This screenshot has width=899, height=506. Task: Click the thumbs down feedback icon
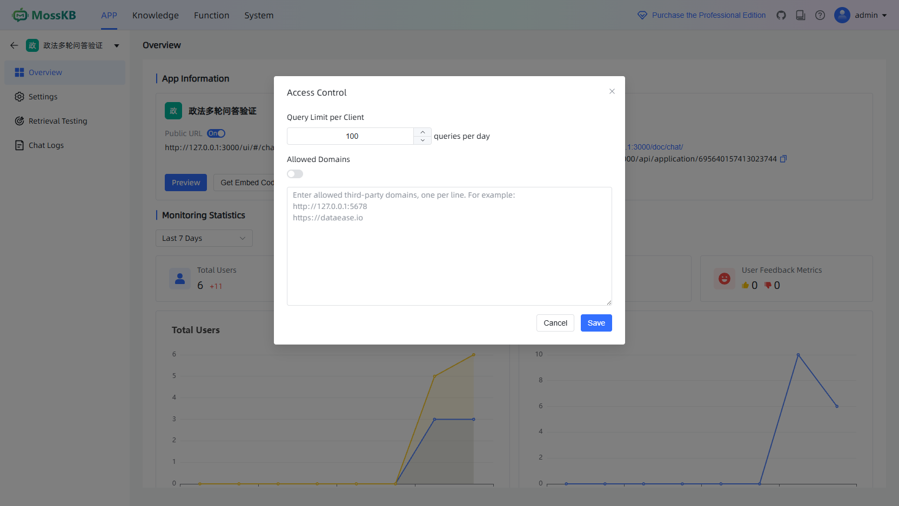pyautogui.click(x=768, y=285)
